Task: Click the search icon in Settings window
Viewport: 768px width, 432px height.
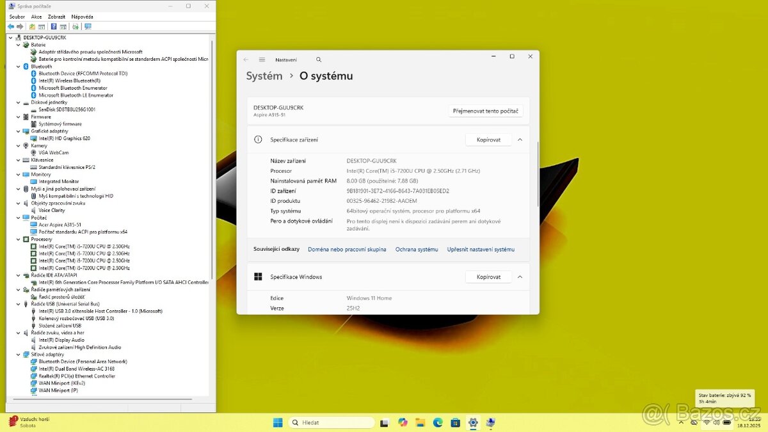Action: point(319,59)
